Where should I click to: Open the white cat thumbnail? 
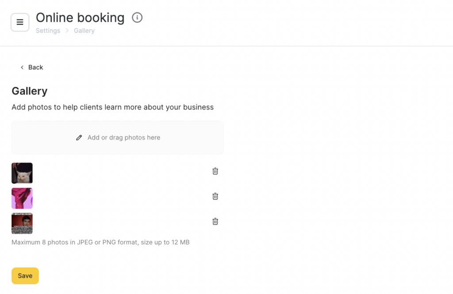tap(22, 173)
